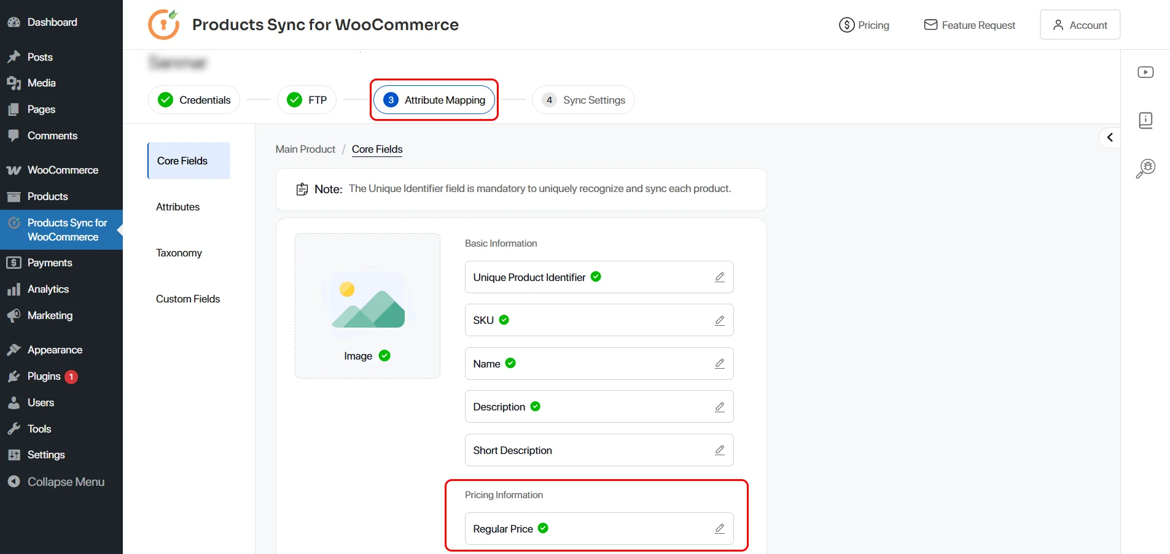The width and height of the screenshot is (1170, 554).
Task: Click the Products Sync for WooCommerce logo
Action: pos(163,25)
